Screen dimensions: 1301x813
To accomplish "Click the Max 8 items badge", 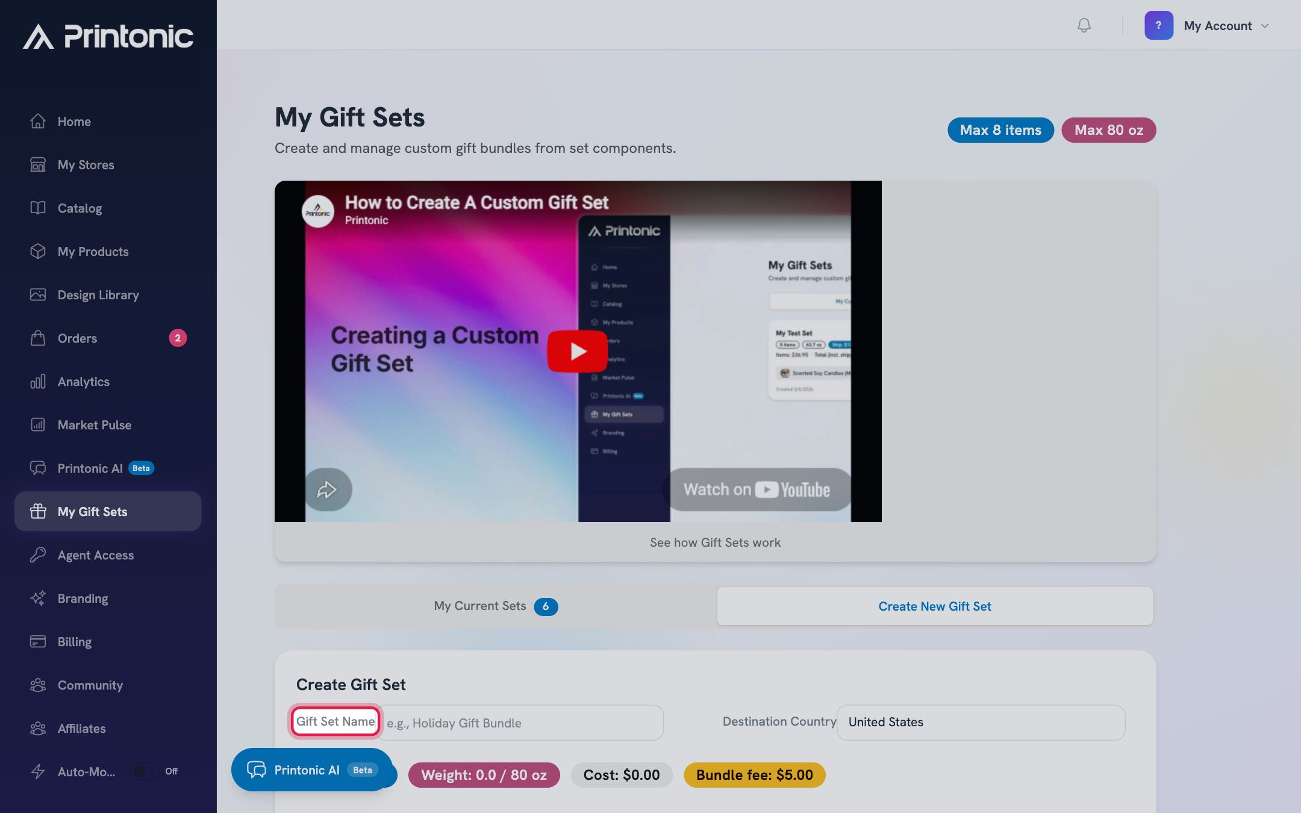I will (1000, 130).
